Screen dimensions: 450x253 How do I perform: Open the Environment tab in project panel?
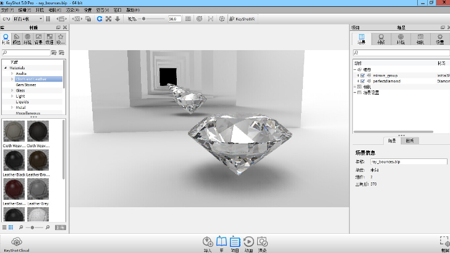pos(401,39)
